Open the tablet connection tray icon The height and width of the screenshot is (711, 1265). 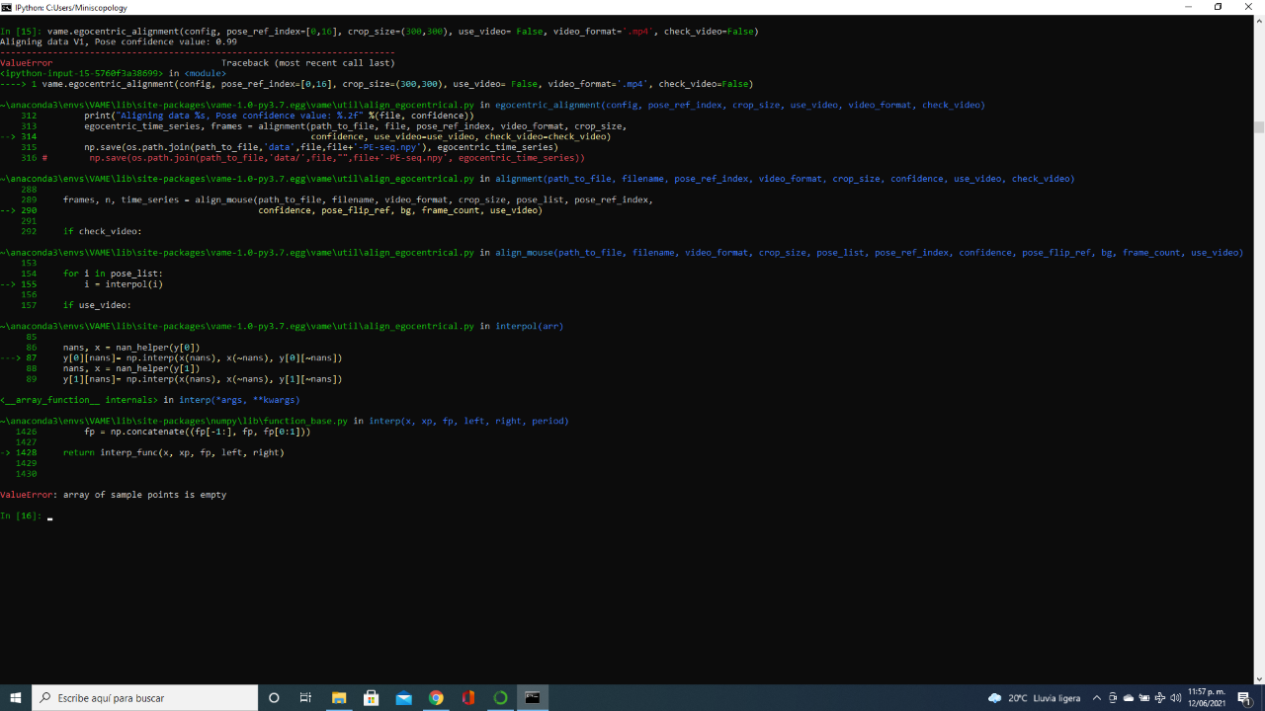pos(1113,697)
